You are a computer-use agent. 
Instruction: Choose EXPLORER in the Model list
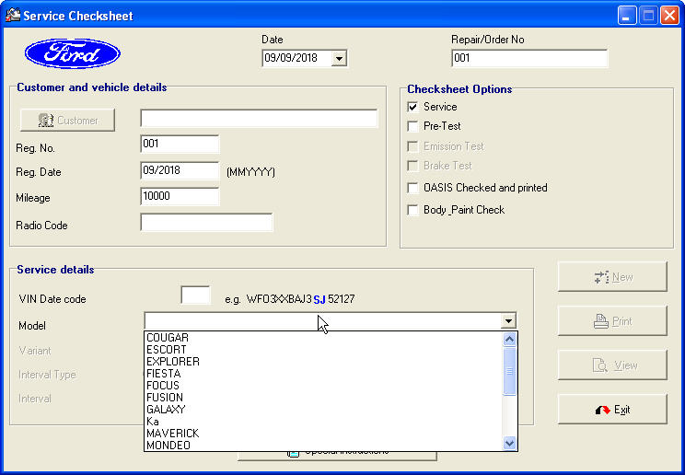click(324, 362)
